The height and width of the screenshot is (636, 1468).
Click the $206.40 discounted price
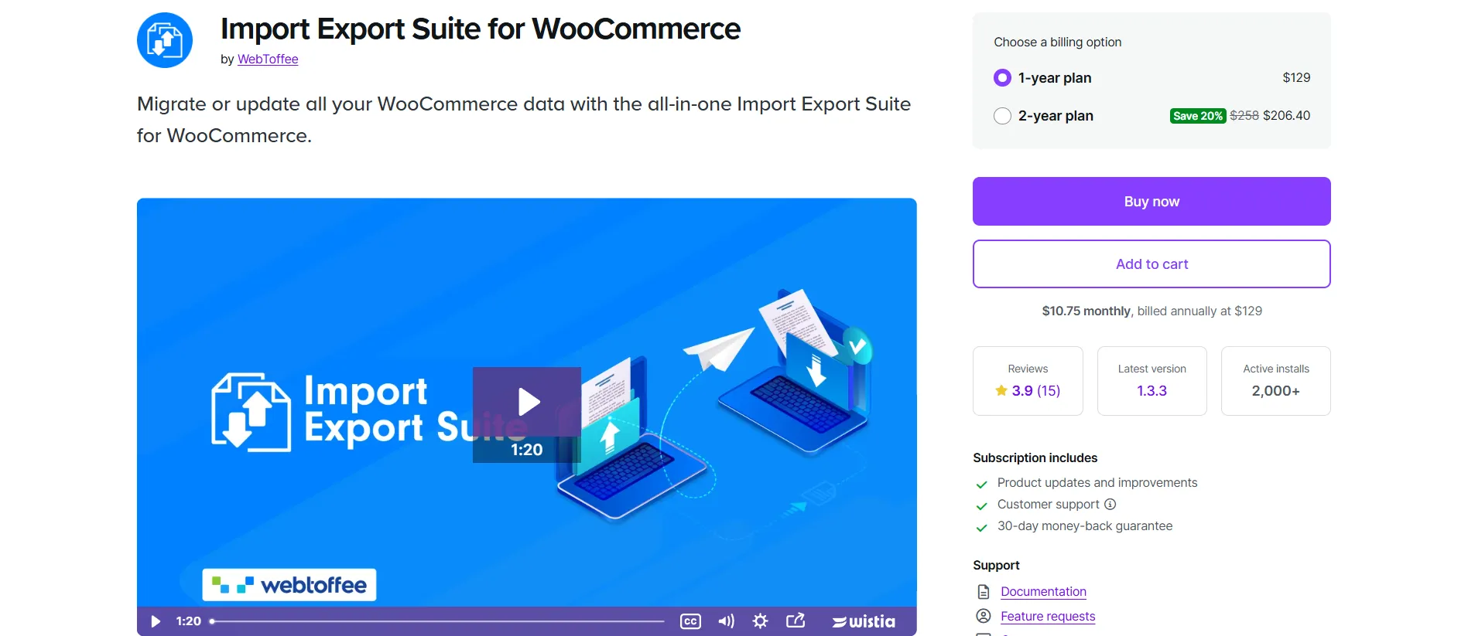tap(1286, 115)
